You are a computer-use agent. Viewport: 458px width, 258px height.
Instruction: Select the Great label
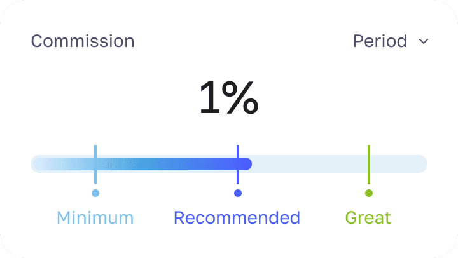[368, 218]
